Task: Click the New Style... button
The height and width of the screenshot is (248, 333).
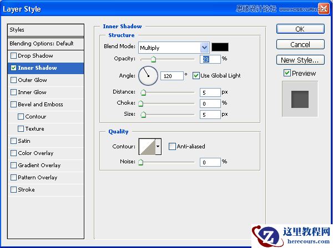Action: pyautogui.click(x=300, y=60)
